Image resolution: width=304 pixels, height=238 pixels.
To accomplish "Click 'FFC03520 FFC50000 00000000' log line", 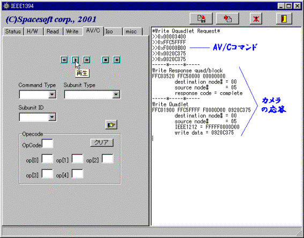I will pos(189,76).
